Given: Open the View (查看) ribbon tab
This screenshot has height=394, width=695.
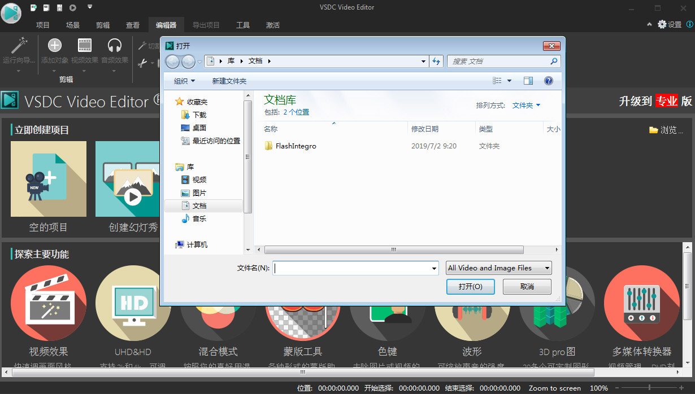Looking at the screenshot, I should pos(133,25).
